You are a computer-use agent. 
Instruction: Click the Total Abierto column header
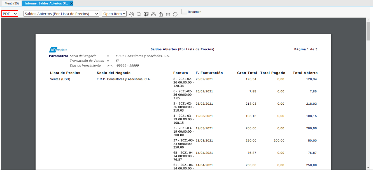[x=305, y=73]
